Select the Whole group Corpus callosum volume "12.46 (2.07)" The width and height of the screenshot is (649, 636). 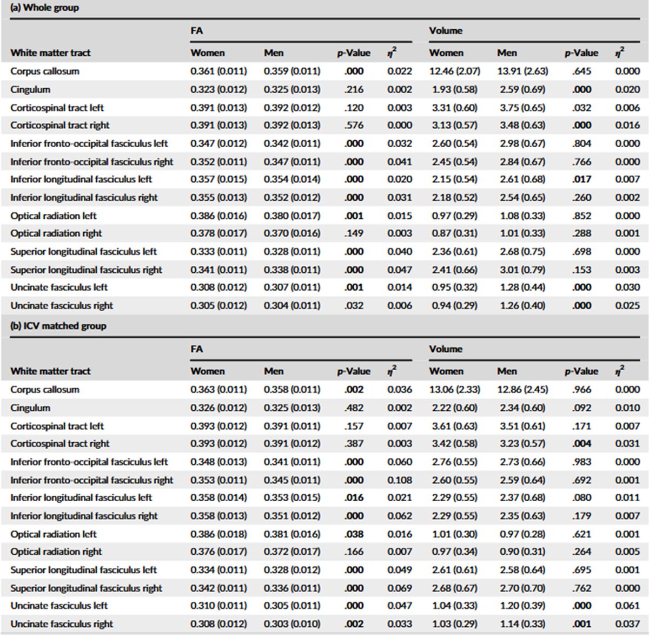[455, 71]
